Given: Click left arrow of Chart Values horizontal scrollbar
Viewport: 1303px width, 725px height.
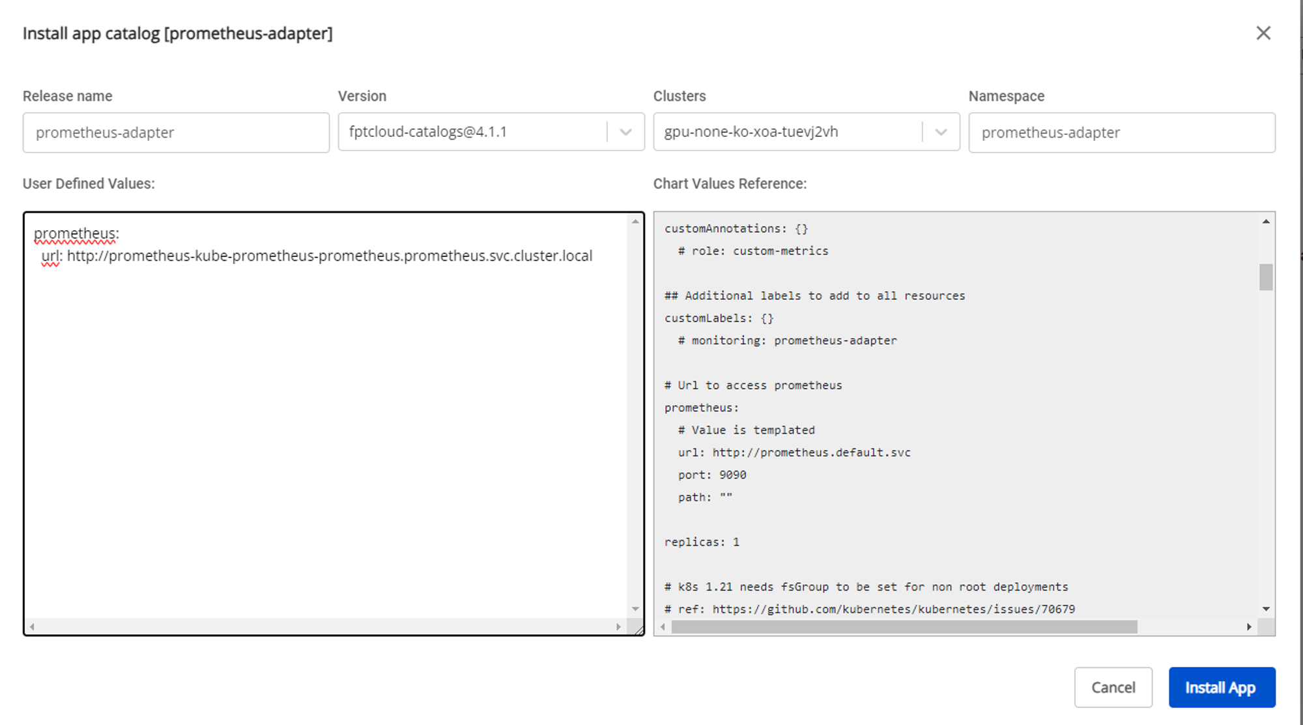Looking at the screenshot, I should click(663, 627).
